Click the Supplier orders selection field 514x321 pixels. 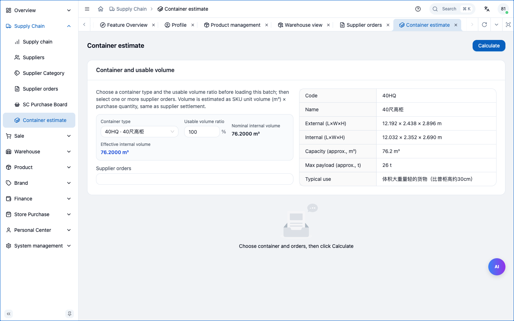pyautogui.click(x=195, y=179)
